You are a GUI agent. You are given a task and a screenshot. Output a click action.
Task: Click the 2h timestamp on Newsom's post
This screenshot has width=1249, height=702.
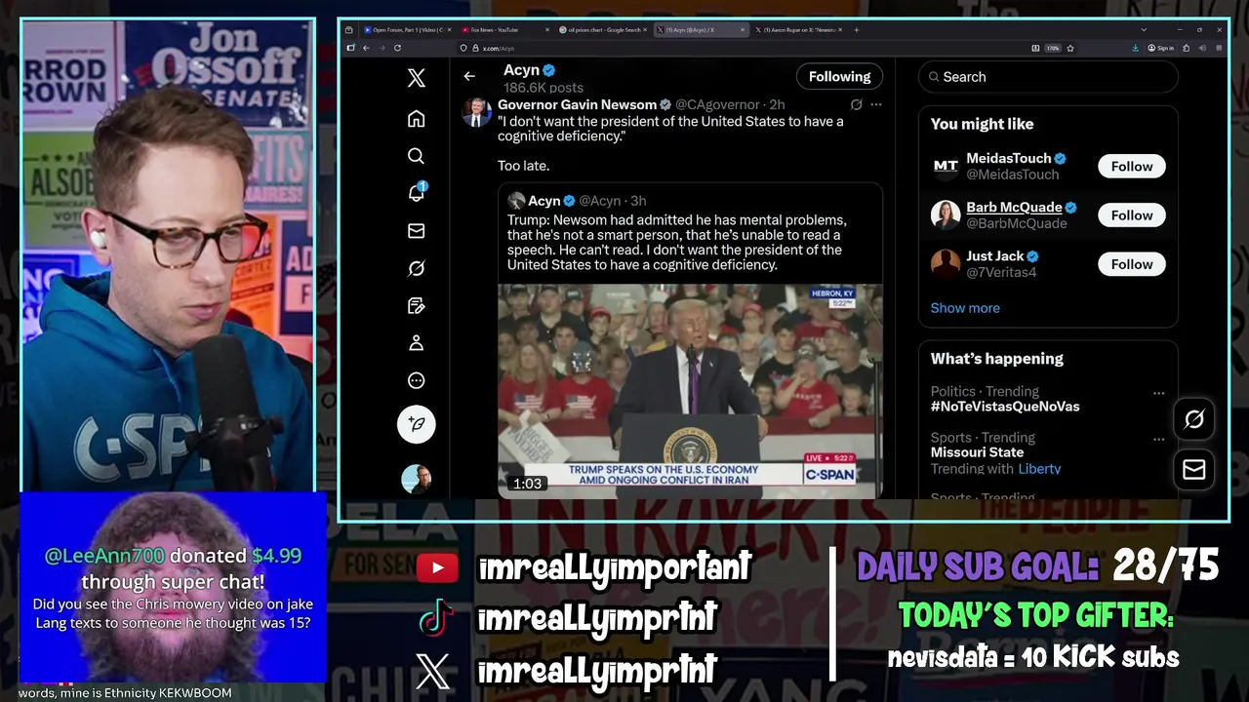point(777,104)
